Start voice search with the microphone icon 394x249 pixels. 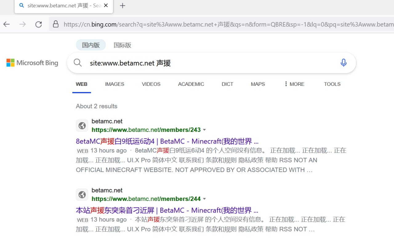point(344,63)
